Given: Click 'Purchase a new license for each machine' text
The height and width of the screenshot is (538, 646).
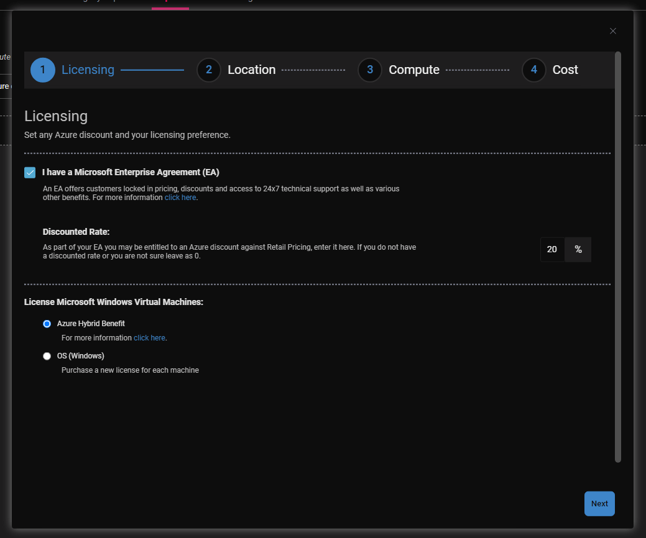Looking at the screenshot, I should click(130, 370).
